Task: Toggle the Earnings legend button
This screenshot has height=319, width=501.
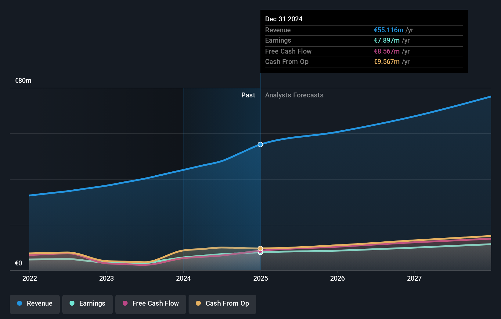Action: click(88, 304)
